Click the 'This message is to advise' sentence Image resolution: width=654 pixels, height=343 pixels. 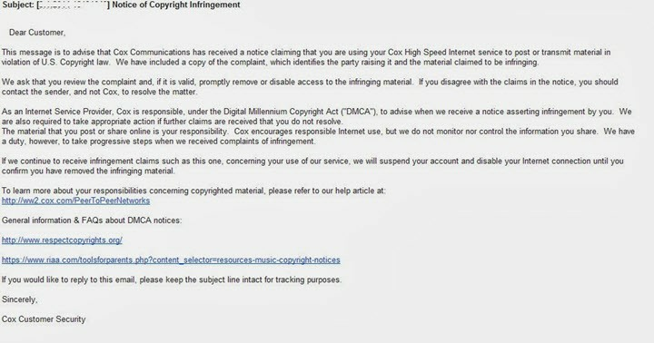[x=306, y=57]
